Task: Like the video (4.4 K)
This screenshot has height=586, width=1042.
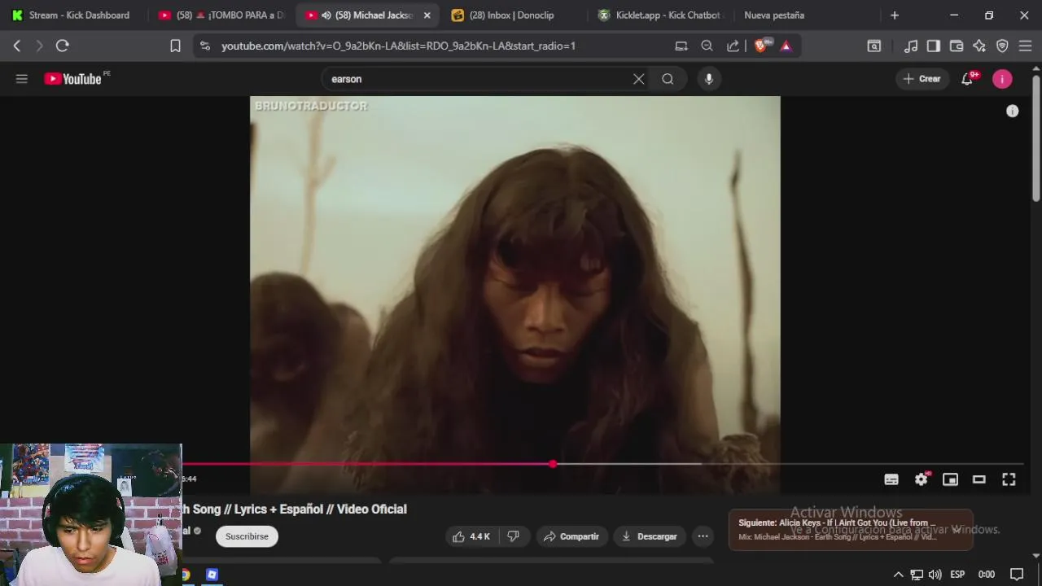Action: 471,536
